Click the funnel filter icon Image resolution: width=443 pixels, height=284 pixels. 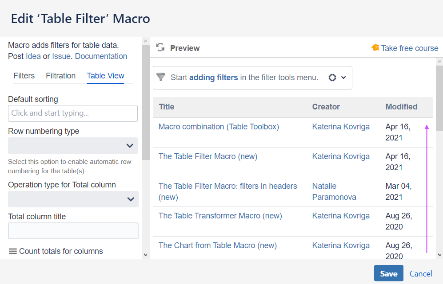pos(161,77)
